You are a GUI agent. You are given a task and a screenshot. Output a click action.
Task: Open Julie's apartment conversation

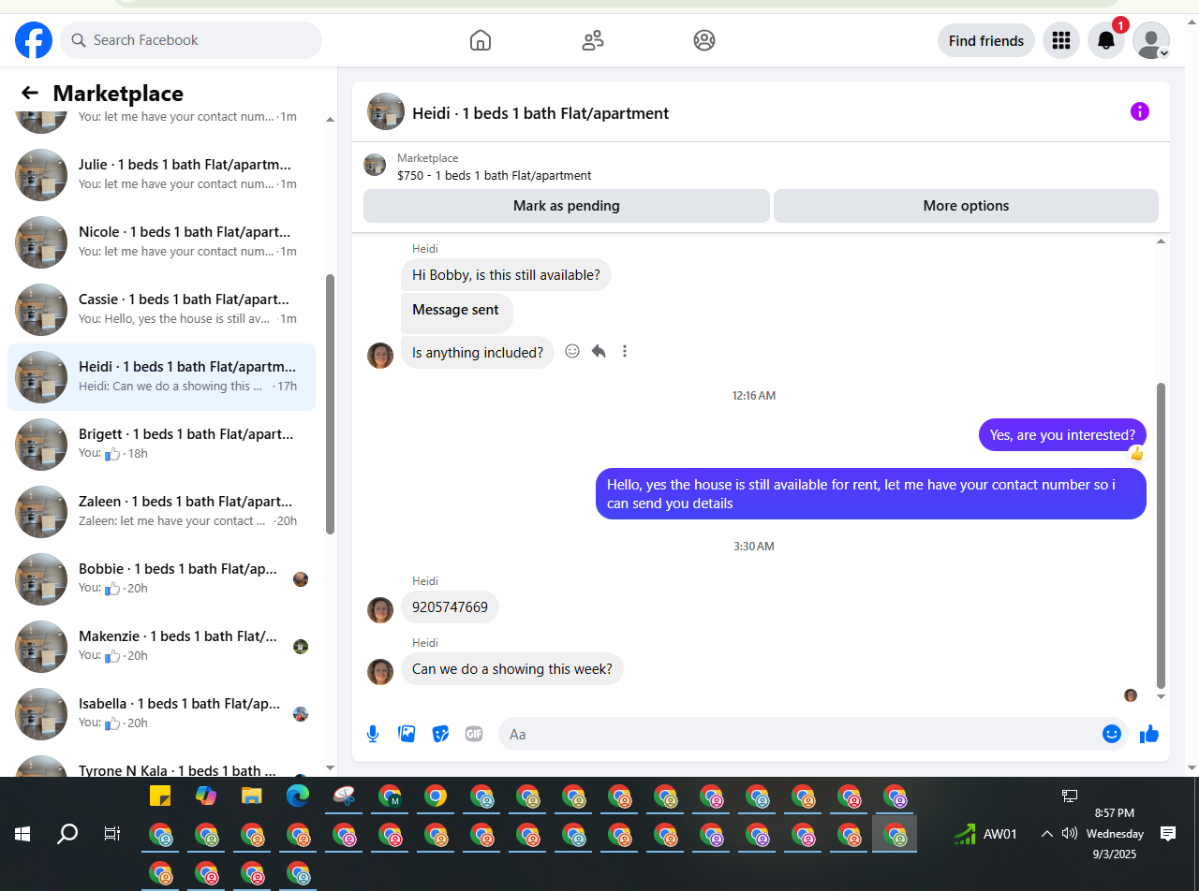(161, 175)
